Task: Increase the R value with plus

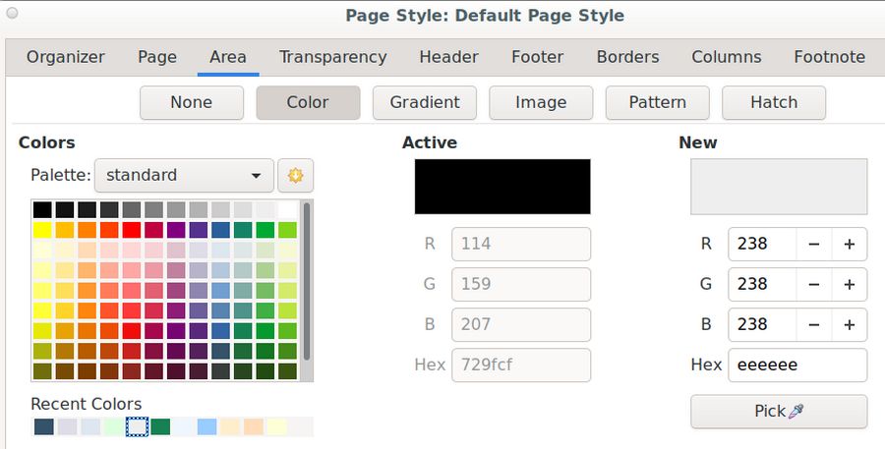Action: coord(849,245)
